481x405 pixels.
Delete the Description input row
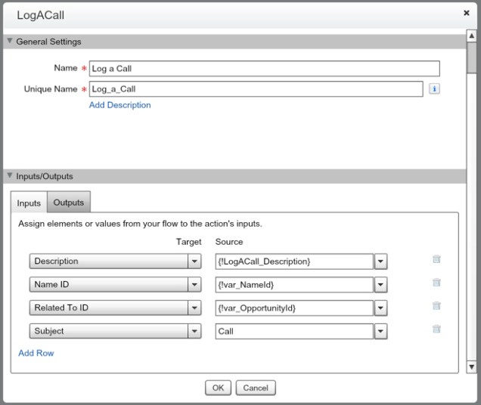pos(436,259)
